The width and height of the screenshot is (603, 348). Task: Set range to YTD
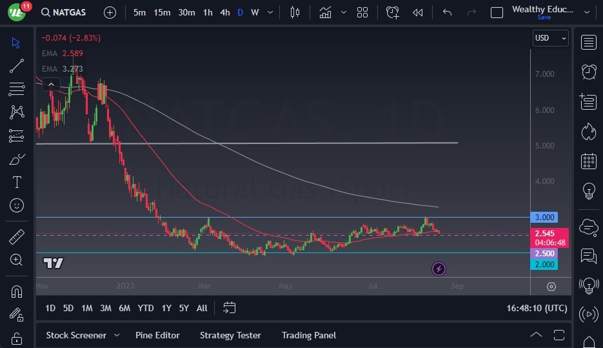pyautogui.click(x=146, y=308)
